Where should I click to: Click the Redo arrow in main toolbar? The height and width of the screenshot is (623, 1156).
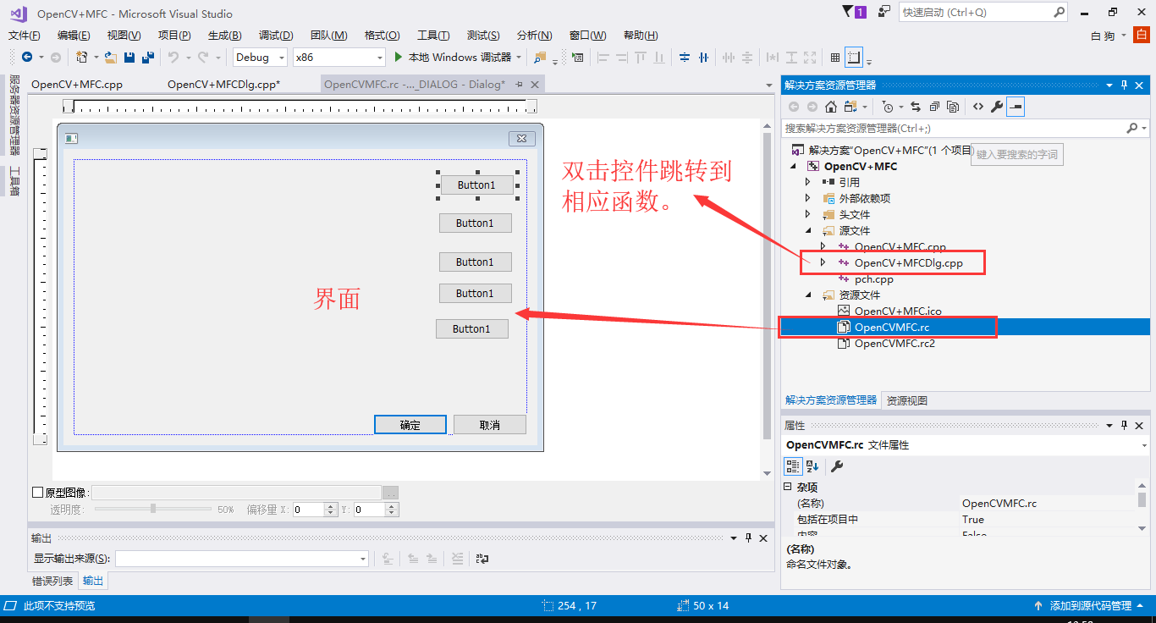pos(202,57)
